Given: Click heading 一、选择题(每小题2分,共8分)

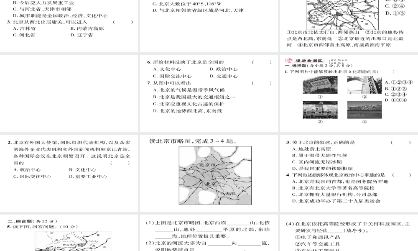Looking at the screenshot, I should coord(319,66).
